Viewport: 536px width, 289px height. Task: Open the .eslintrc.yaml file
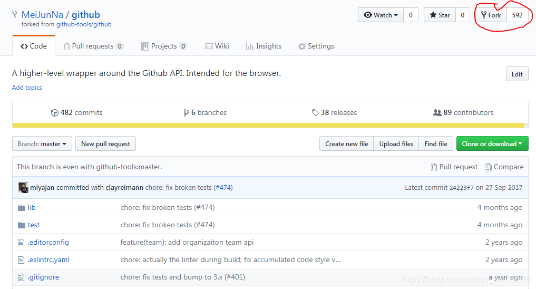pos(48,260)
